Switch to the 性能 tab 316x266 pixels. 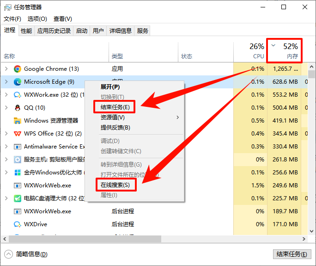(x=26, y=31)
